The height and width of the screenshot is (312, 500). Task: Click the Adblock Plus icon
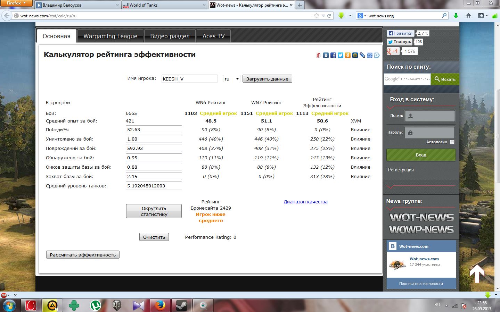pyautogui.click(x=4, y=295)
